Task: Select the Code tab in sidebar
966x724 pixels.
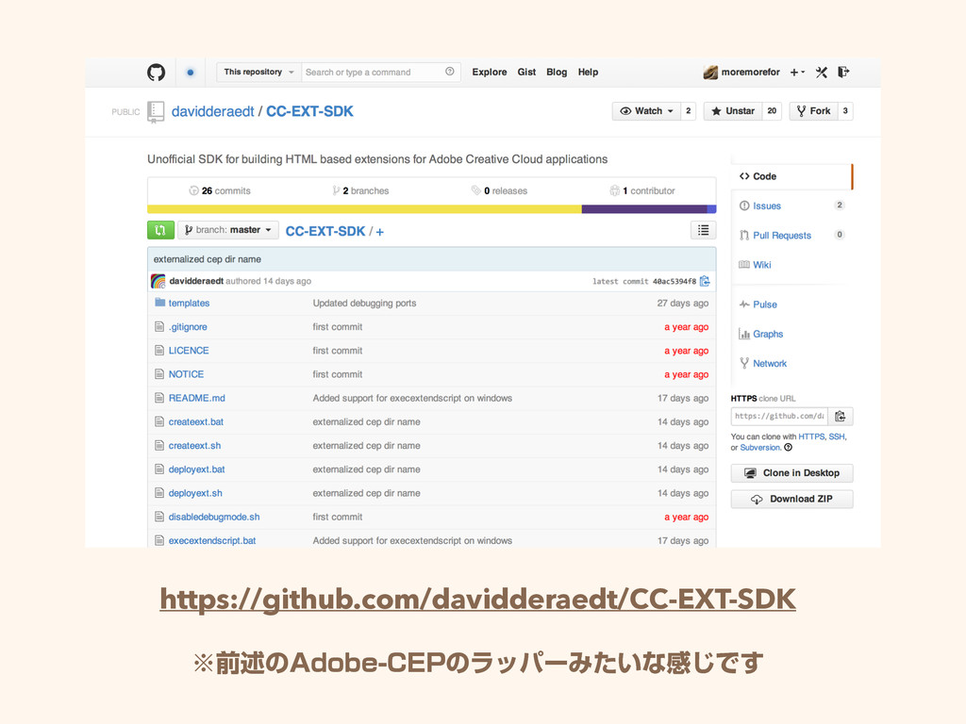Action: coord(792,176)
